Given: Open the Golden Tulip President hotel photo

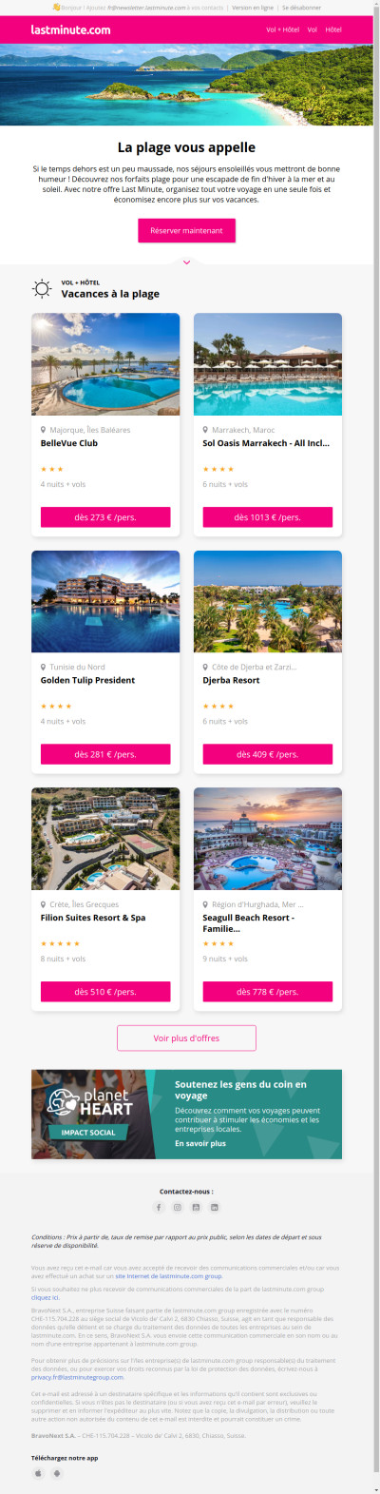Looking at the screenshot, I should (105, 601).
